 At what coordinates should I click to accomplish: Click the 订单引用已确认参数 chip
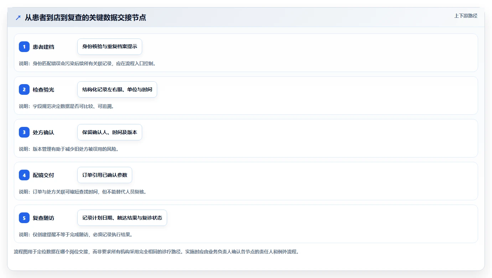105,175
